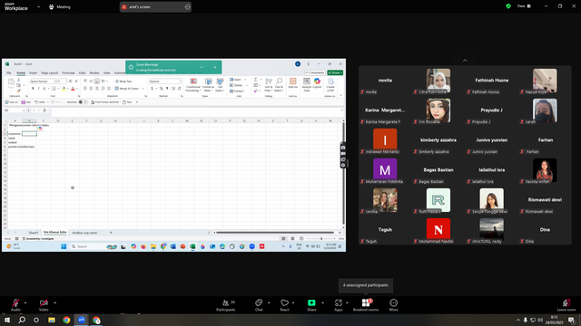Open the View layout menu

[524, 6]
